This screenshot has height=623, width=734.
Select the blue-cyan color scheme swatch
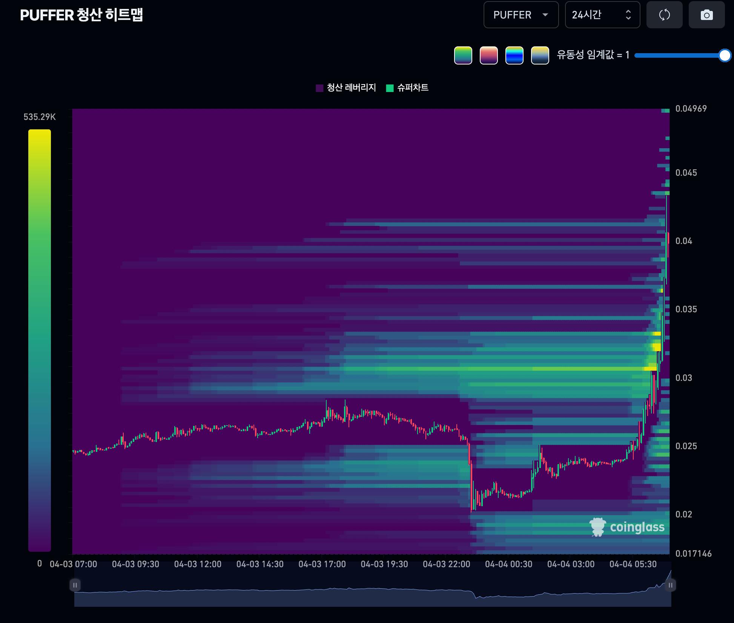tap(514, 55)
